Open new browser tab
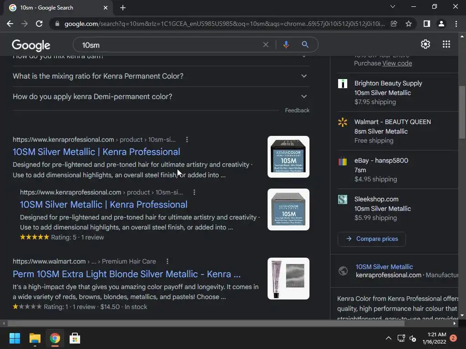The width and height of the screenshot is (466, 349). point(123,8)
